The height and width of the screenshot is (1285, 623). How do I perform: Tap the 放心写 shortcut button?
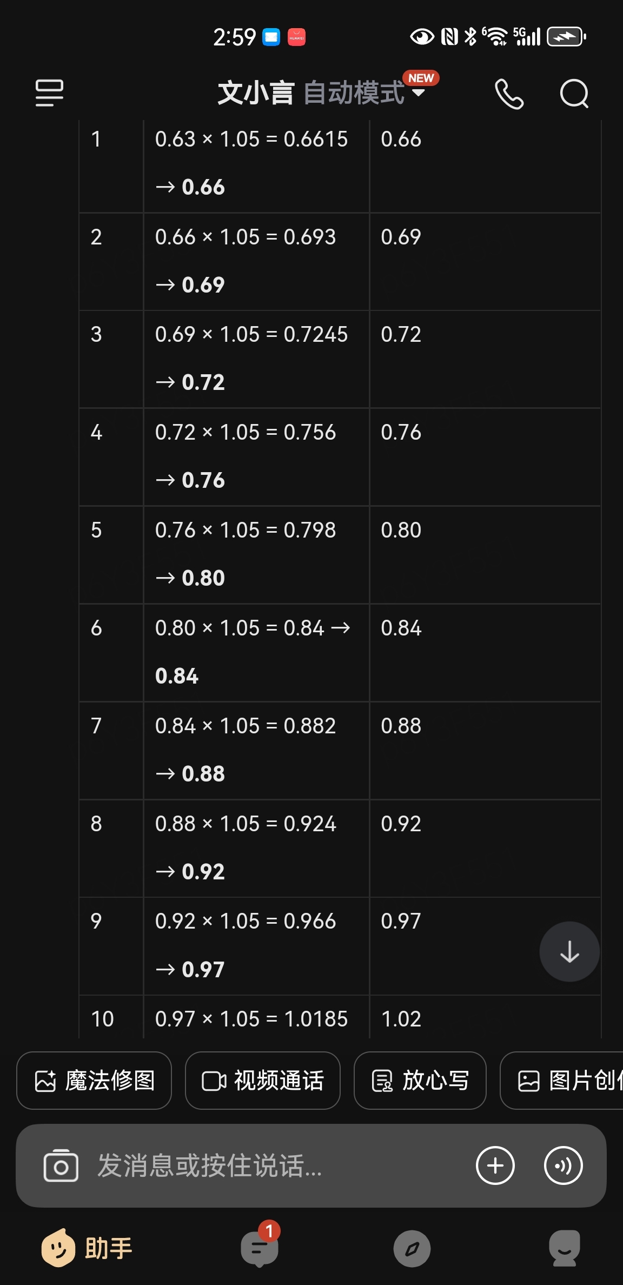(x=420, y=1081)
